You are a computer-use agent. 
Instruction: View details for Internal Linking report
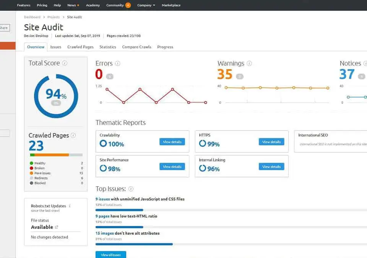tap(271, 167)
